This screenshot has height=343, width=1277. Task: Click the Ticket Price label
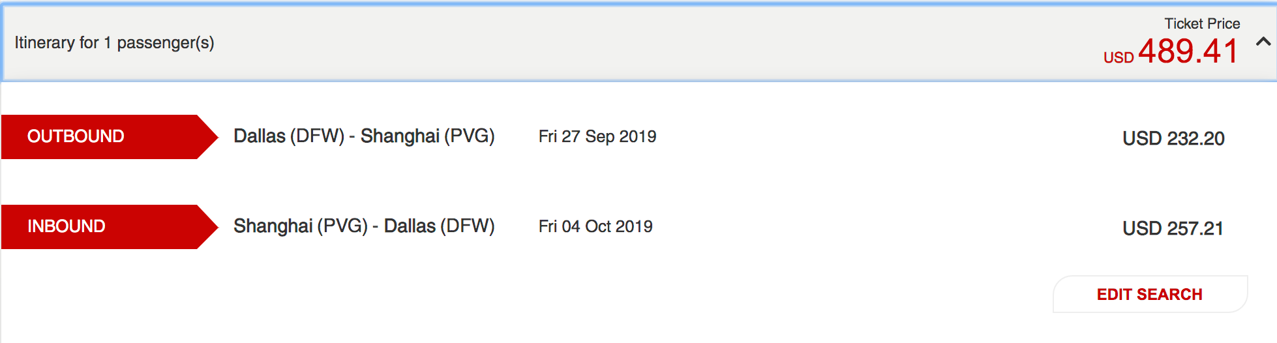coord(1202,23)
